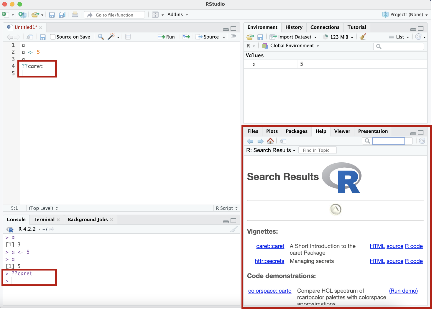This screenshot has height=310, width=434.
Task: Save the script from editor toolbar
Action: (x=43, y=37)
